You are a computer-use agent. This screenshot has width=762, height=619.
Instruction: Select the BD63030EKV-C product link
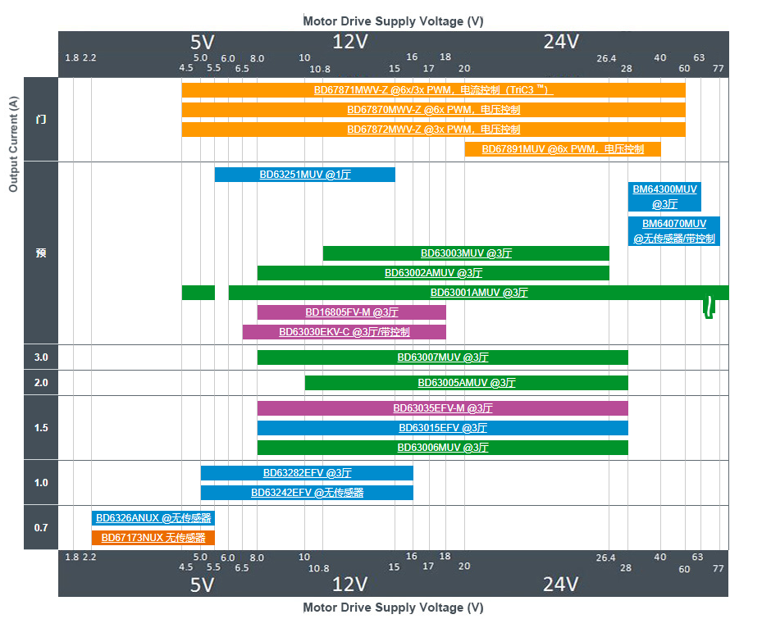(344, 332)
